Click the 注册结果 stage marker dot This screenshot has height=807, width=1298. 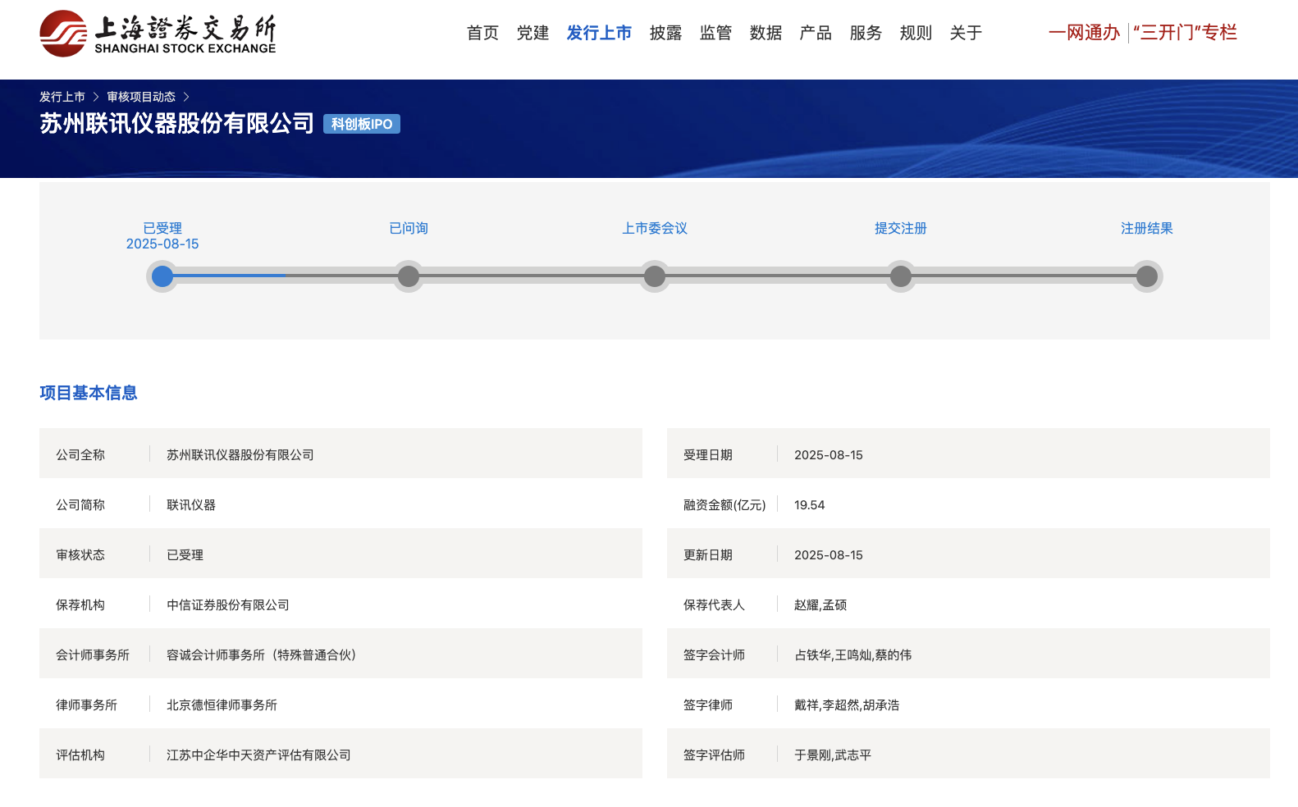coord(1147,276)
